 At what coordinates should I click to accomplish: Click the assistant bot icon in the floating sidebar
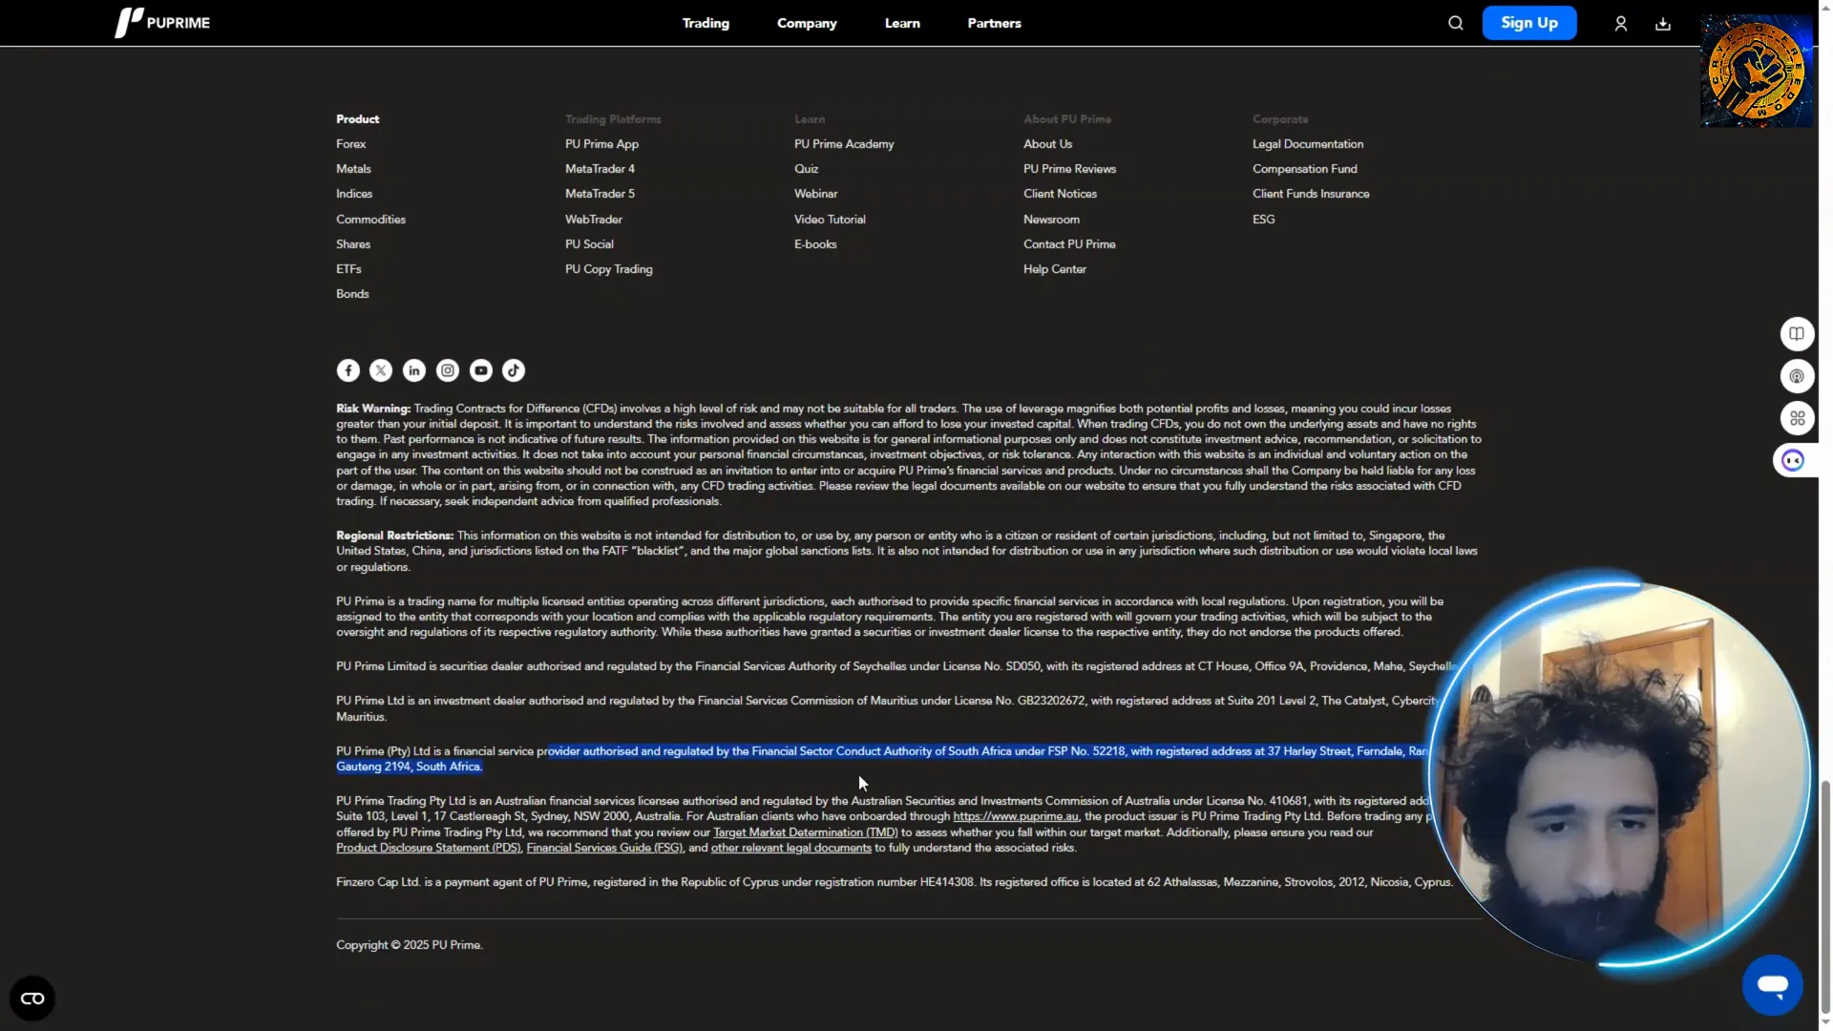[1795, 461]
